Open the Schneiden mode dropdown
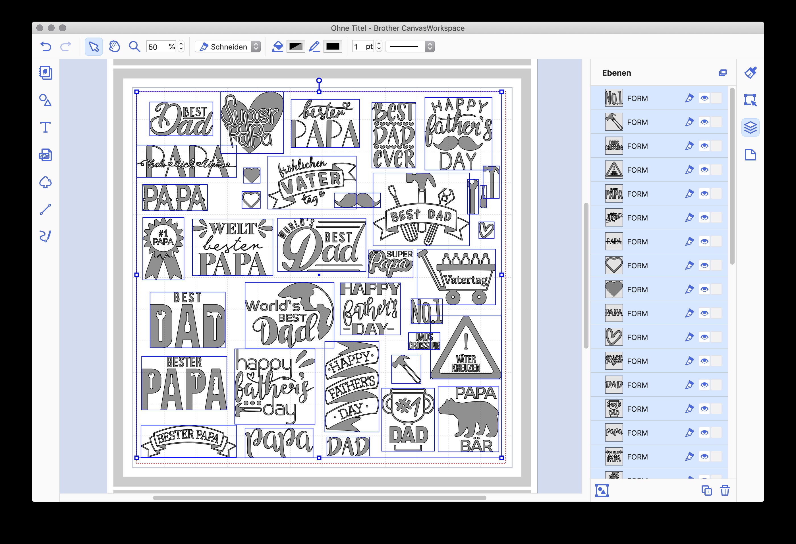 pos(229,47)
